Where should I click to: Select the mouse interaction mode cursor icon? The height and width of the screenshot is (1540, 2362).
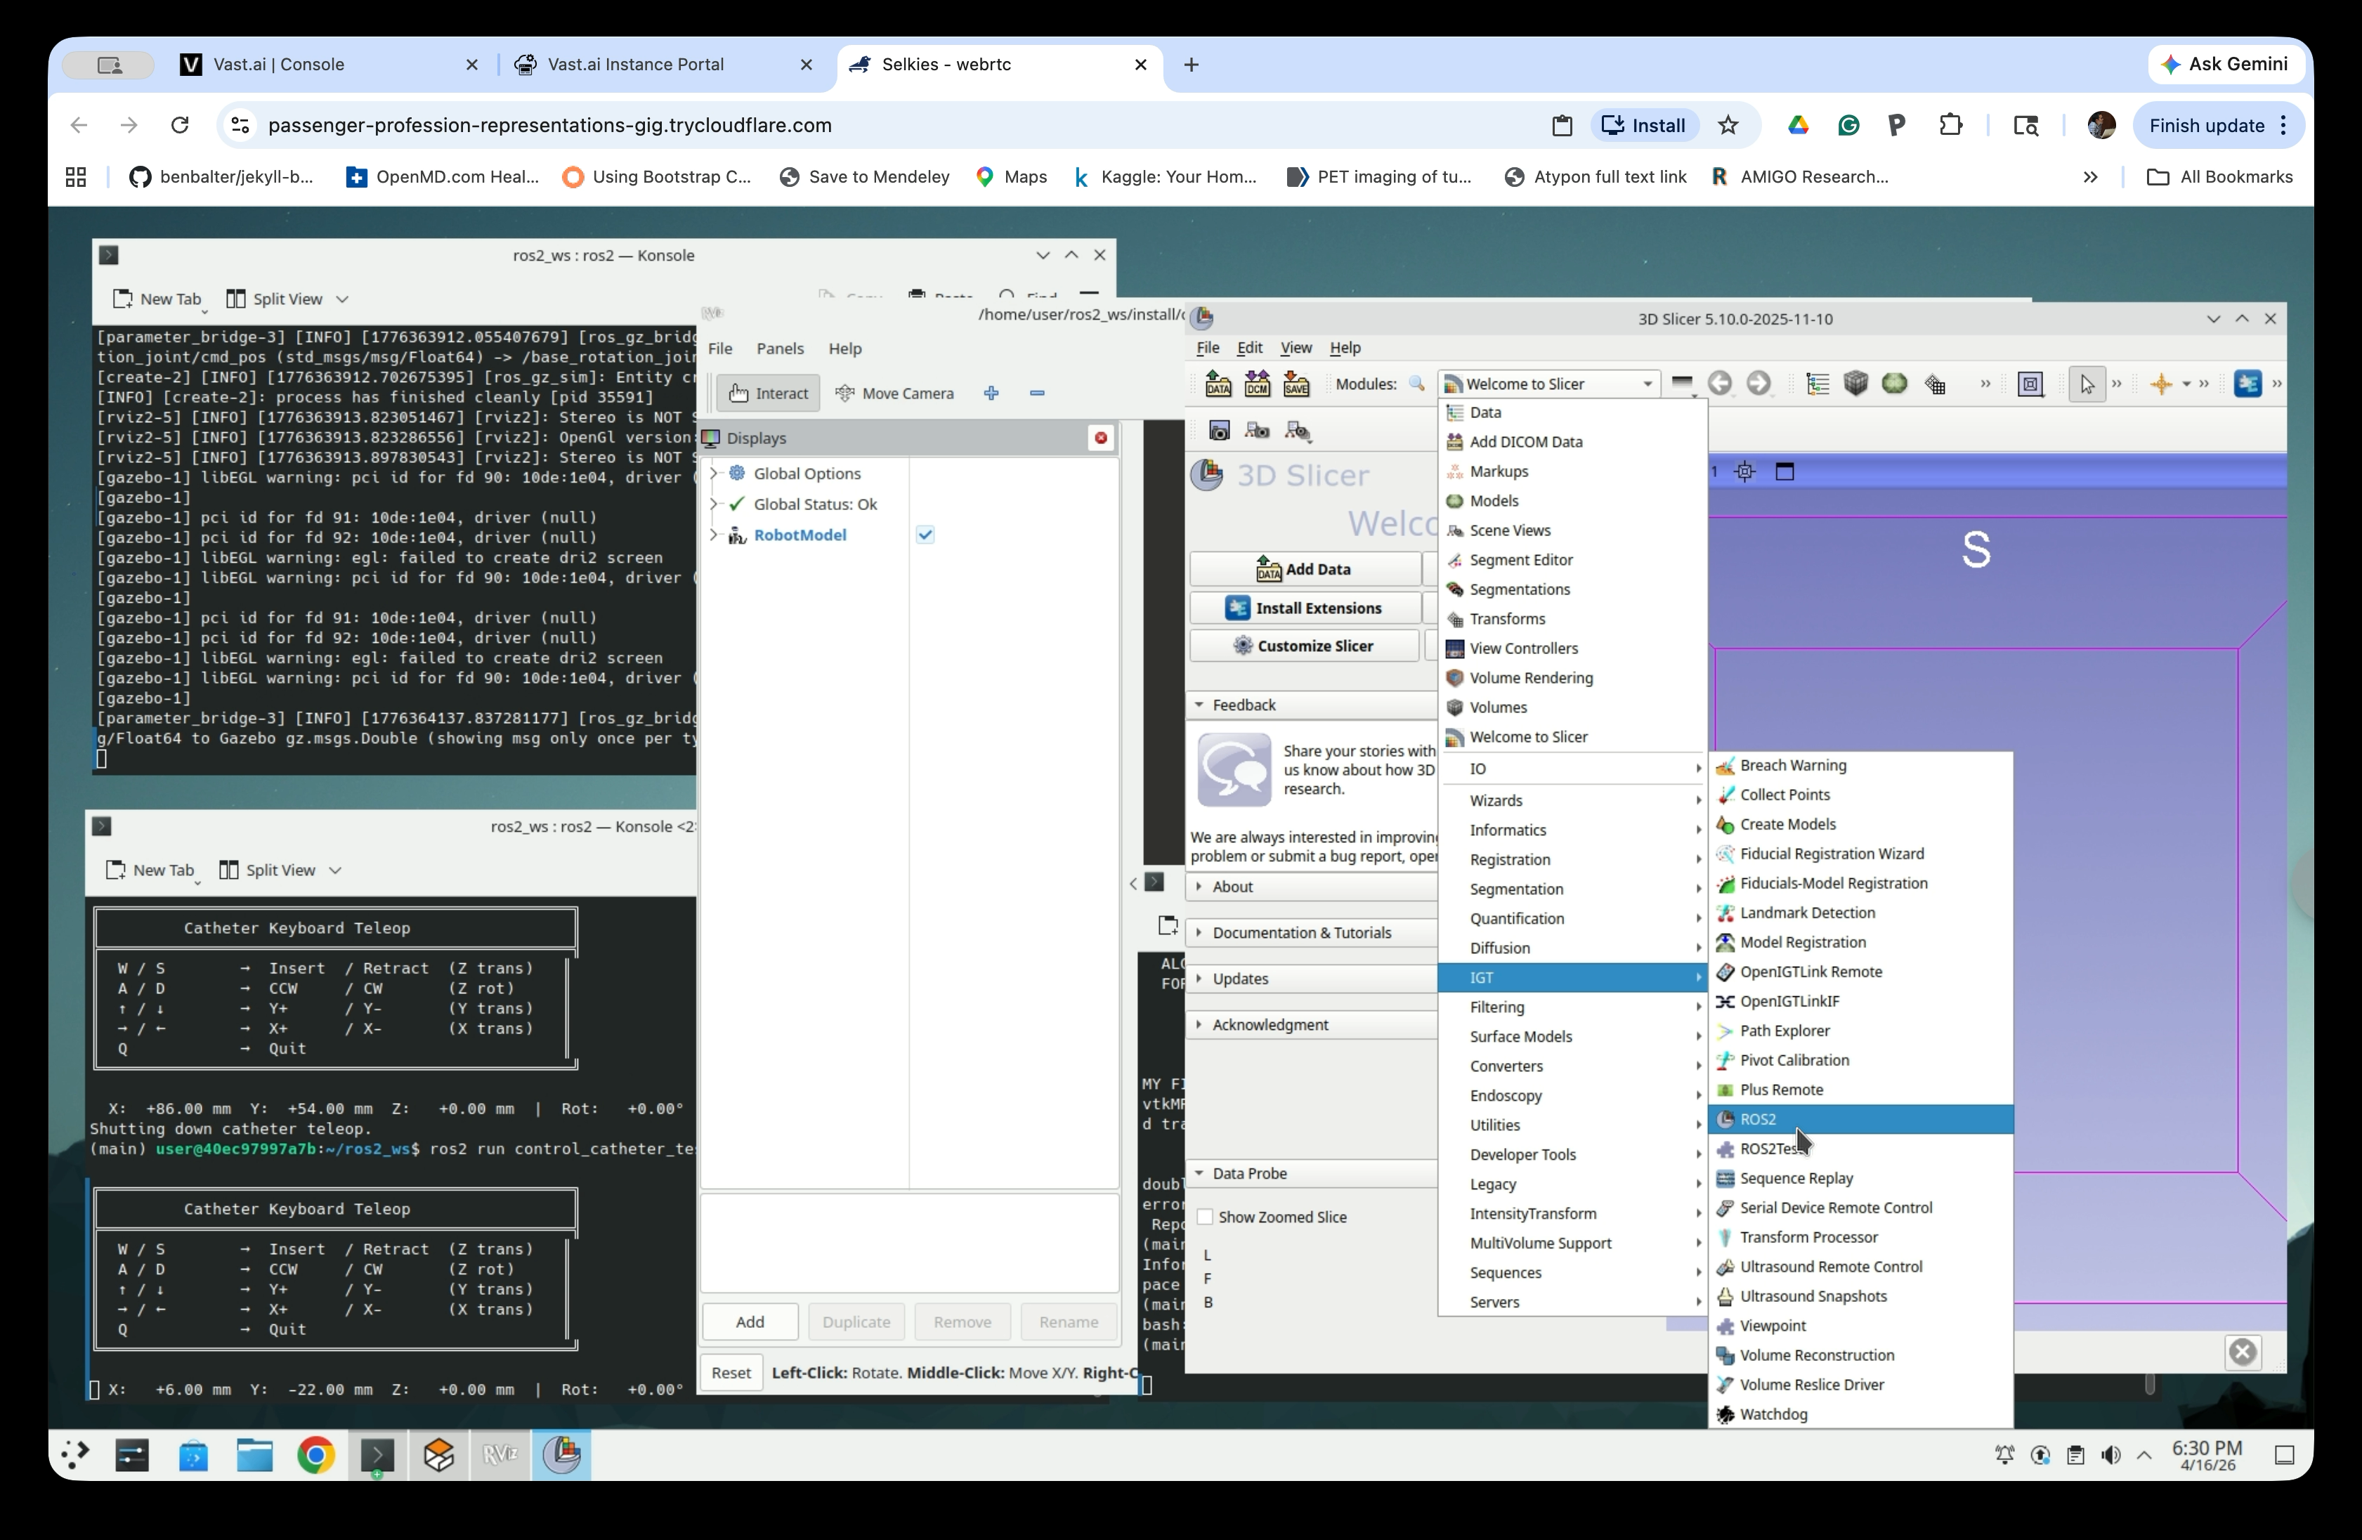2087,384
